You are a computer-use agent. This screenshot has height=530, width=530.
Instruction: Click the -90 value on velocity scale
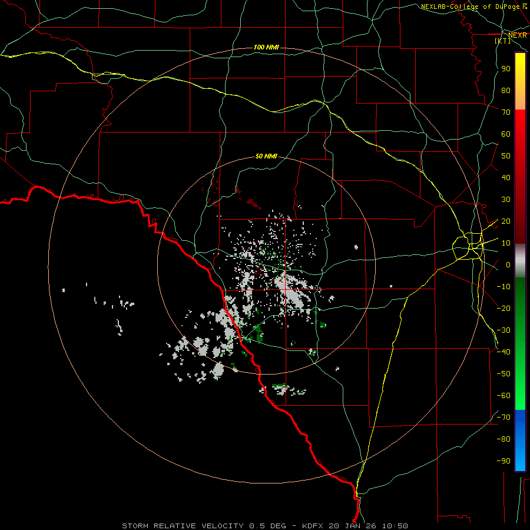tap(503, 461)
